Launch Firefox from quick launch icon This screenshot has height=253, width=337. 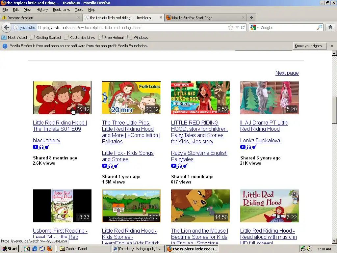[x=50, y=249]
